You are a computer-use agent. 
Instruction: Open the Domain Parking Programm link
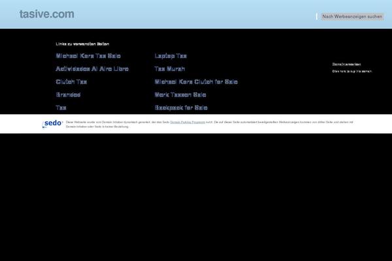coord(188,122)
